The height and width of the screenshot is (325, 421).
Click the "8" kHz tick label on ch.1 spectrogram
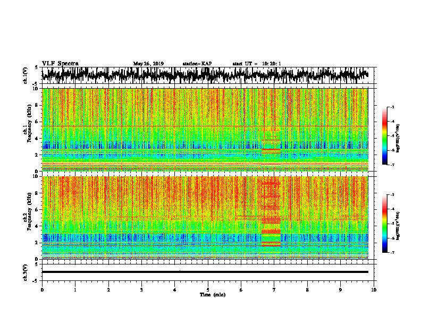pyautogui.click(x=37, y=105)
